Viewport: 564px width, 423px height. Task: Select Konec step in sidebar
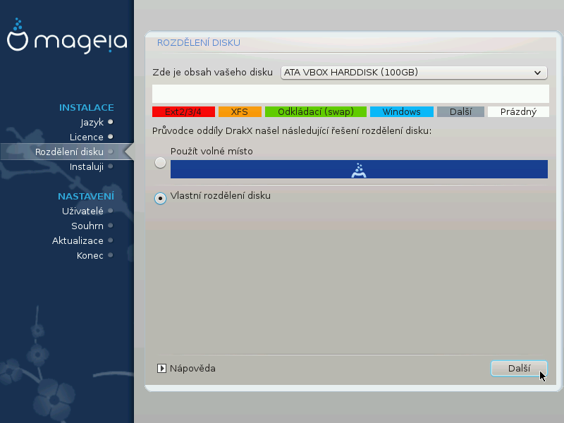[x=90, y=256]
